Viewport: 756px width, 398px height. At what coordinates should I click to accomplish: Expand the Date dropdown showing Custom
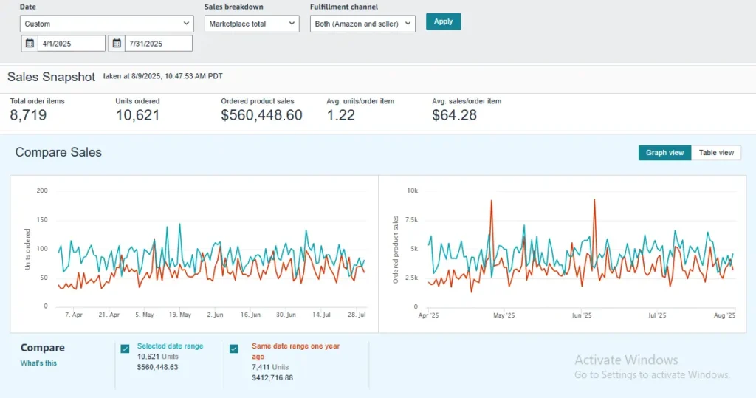pyautogui.click(x=106, y=24)
